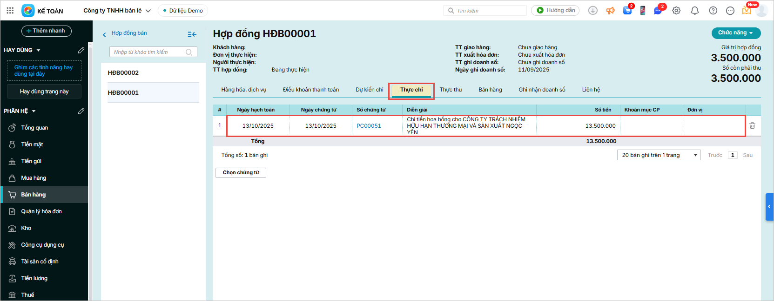Image resolution: width=774 pixels, height=301 pixels.
Task: Open the settings gear icon
Action: tap(676, 11)
